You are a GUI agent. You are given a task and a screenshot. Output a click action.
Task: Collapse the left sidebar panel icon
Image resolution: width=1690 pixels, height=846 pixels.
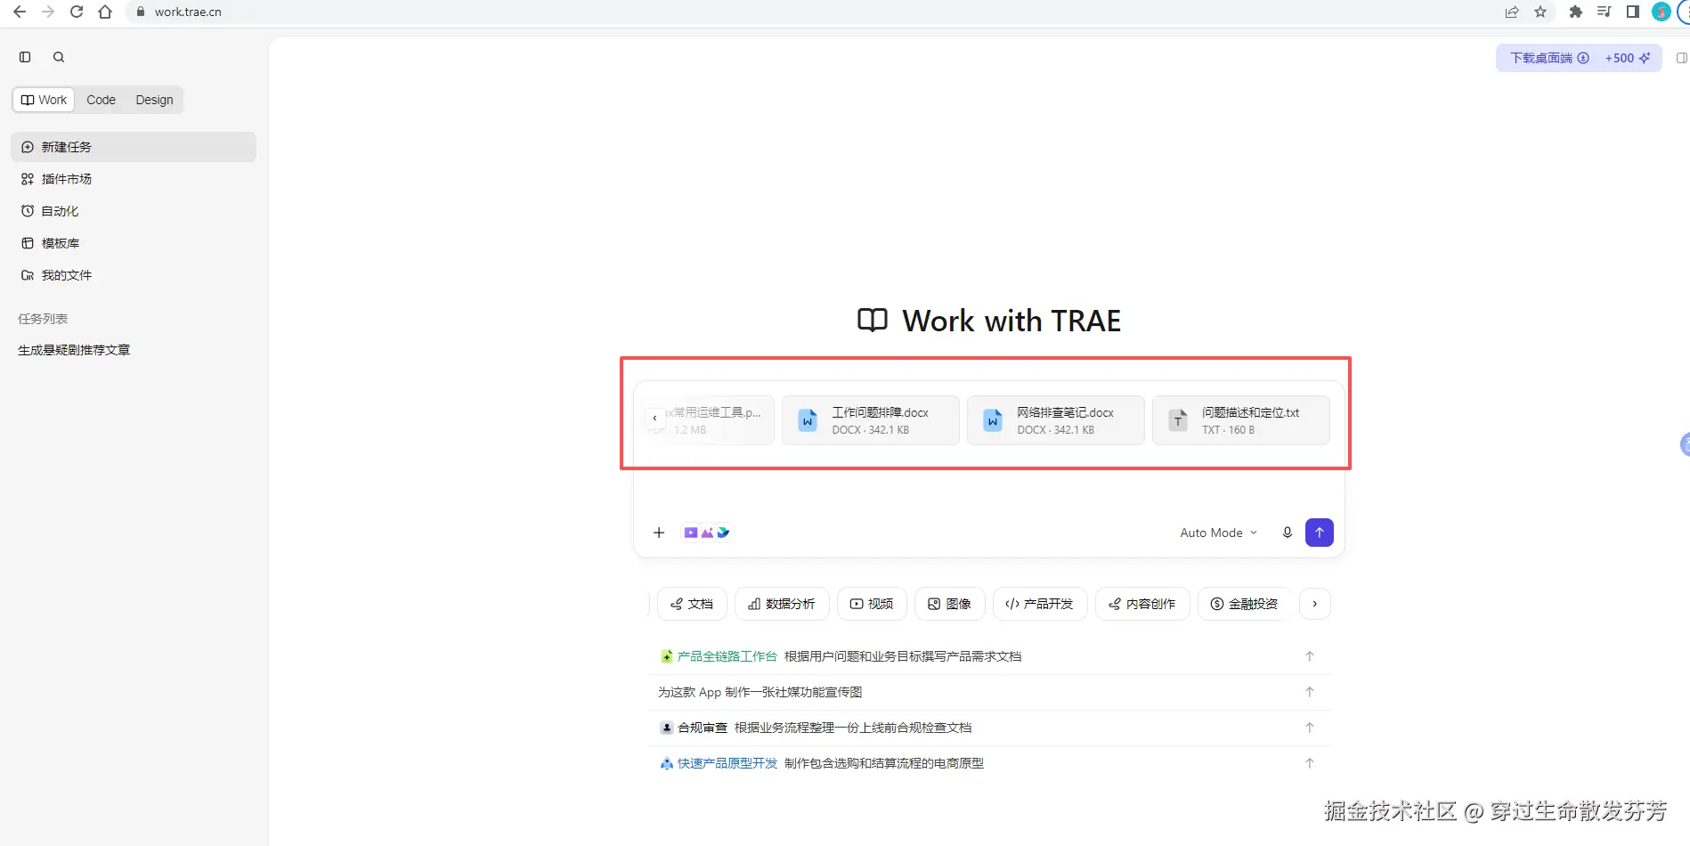tap(25, 57)
